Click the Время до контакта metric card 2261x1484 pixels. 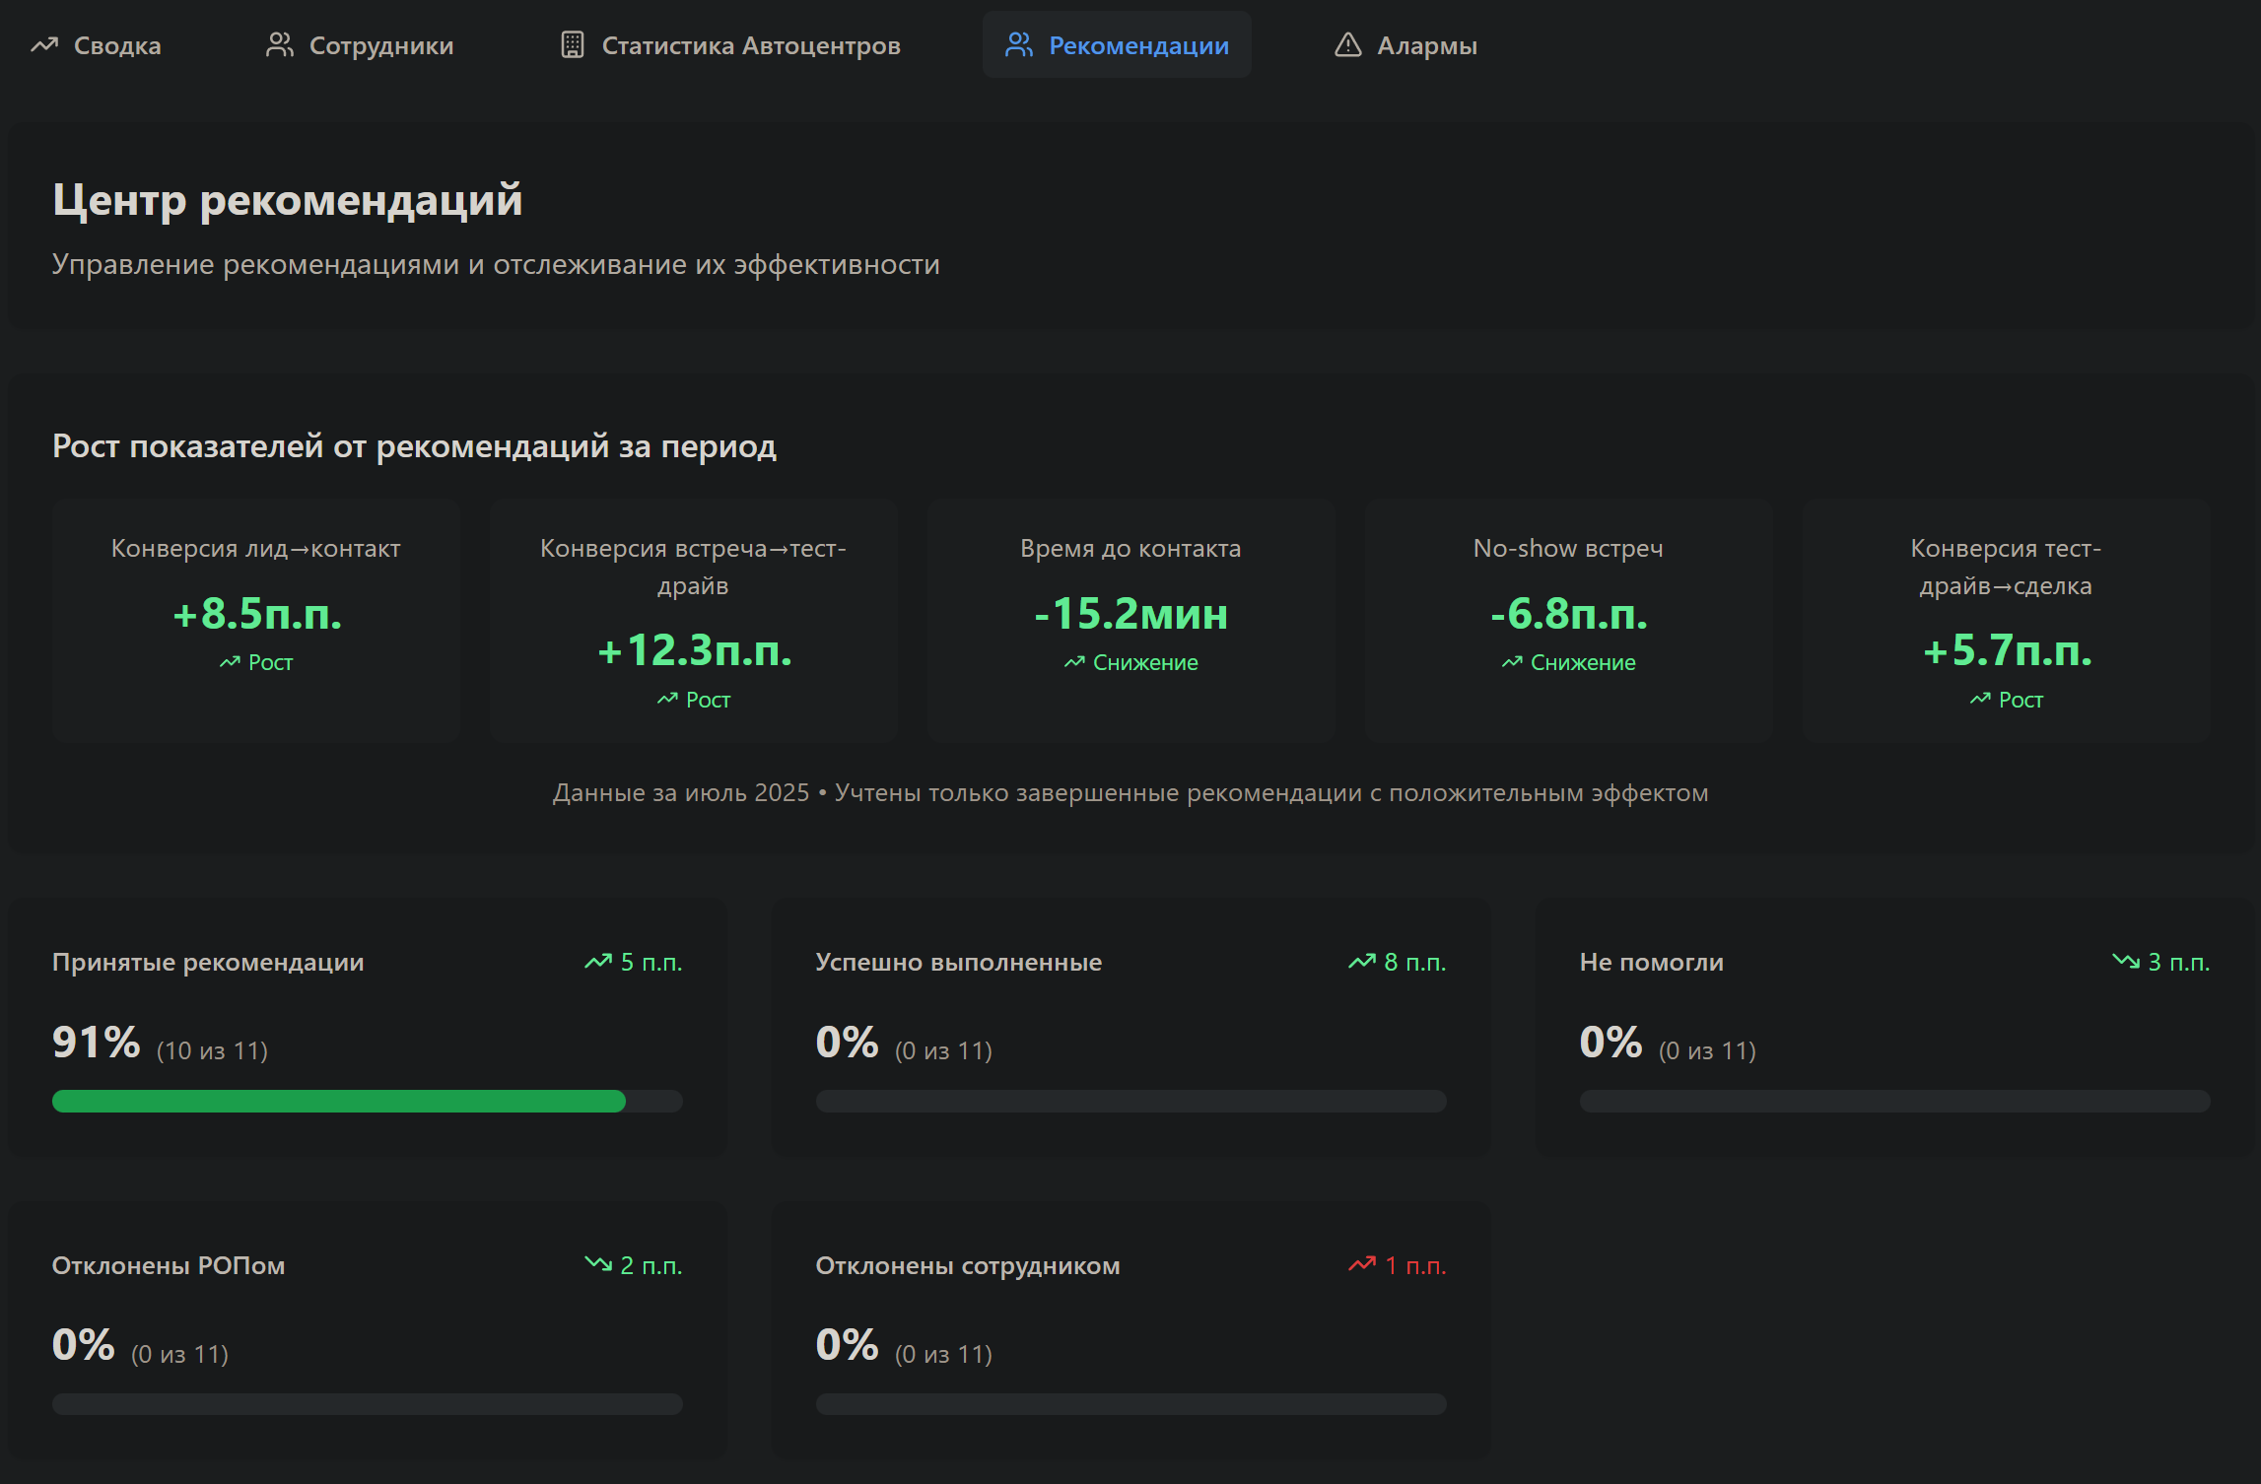tap(1130, 621)
